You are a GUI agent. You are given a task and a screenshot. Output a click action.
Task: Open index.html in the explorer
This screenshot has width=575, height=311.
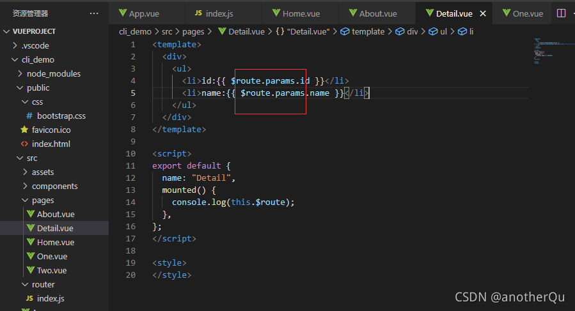point(54,144)
